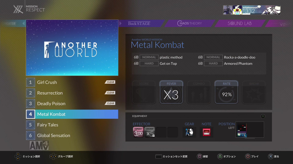Click the RATE 92% condition tile
This screenshot has height=164, width=293.
point(226,92)
